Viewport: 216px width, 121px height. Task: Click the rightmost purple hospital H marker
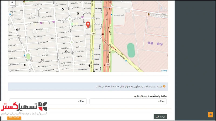(x=161, y=44)
